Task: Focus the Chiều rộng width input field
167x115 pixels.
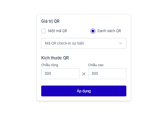Action: coord(60,74)
